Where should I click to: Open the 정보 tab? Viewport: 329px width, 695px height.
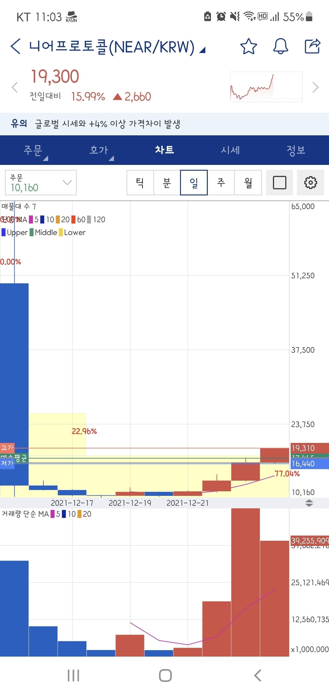(296, 150)
